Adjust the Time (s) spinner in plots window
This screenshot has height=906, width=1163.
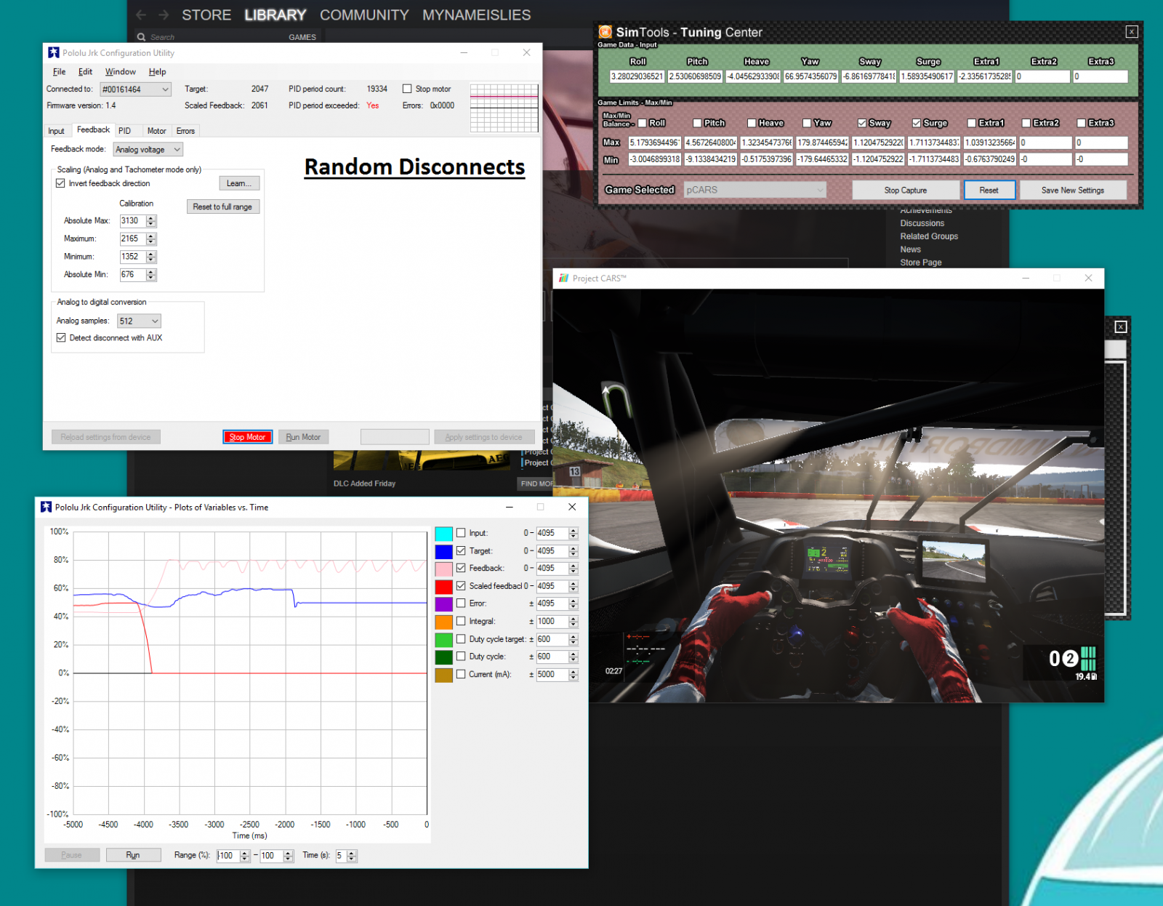coord(352,856)
